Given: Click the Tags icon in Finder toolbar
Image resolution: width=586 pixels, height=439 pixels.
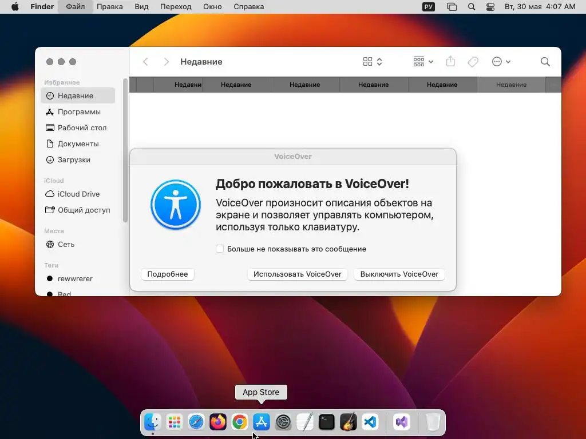Looking at the screenshot, I should coord(473,62).
